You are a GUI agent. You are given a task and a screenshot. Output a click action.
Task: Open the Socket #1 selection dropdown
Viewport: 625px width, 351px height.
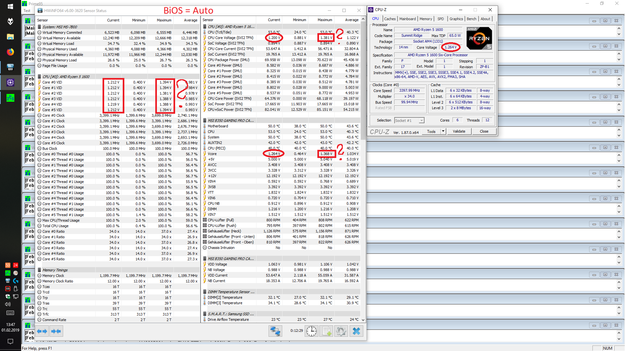tap(422, 120)
